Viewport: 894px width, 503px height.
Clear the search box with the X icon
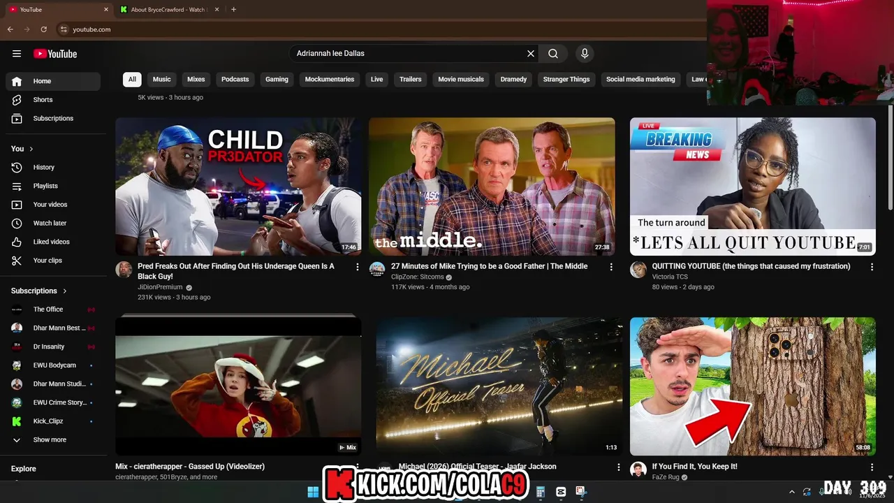click(531, 54)
